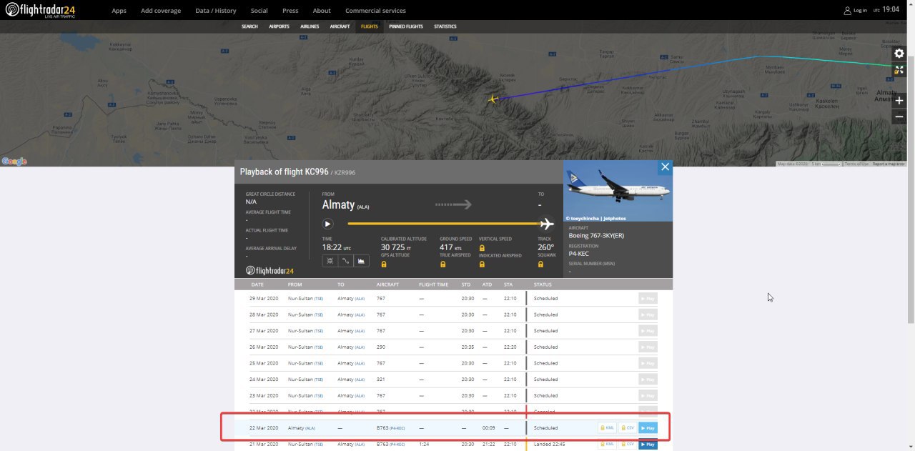915x451 pixels.
Task: Open the Add coverage menu
Action: tap(161, 11)
